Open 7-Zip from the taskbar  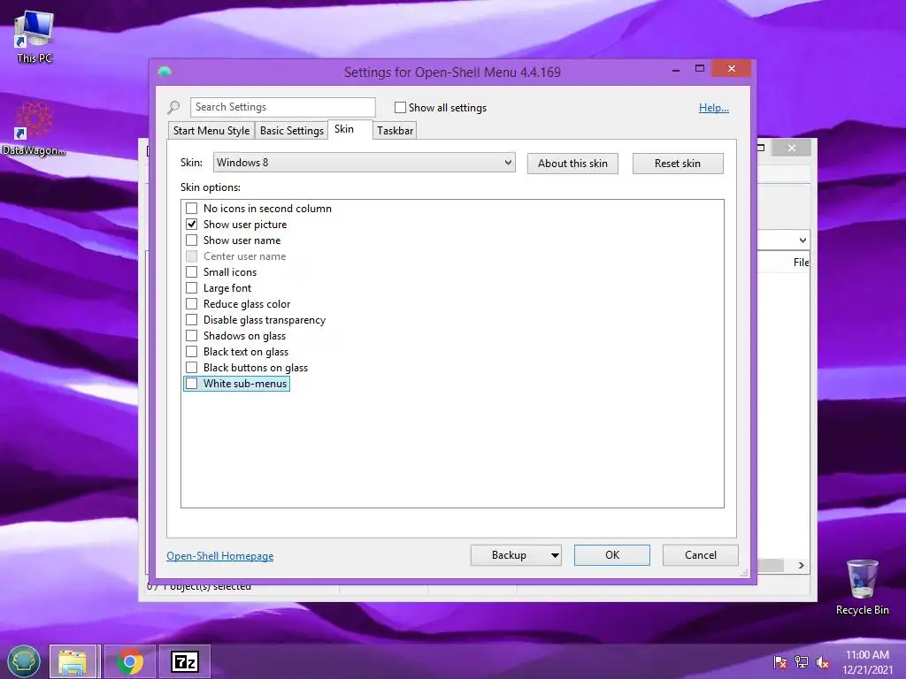185,661
